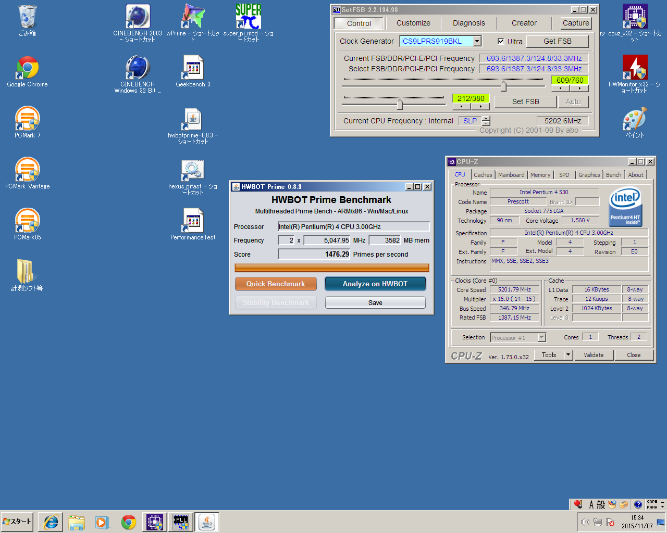Open the Graphics tab in CPU-Z
Image resolution: width=667 pixels, height=533 pixels.
coord(589,175)
